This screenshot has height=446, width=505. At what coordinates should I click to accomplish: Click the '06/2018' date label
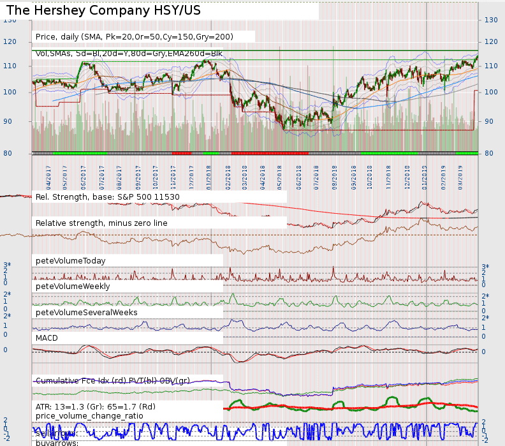(299, 177)
